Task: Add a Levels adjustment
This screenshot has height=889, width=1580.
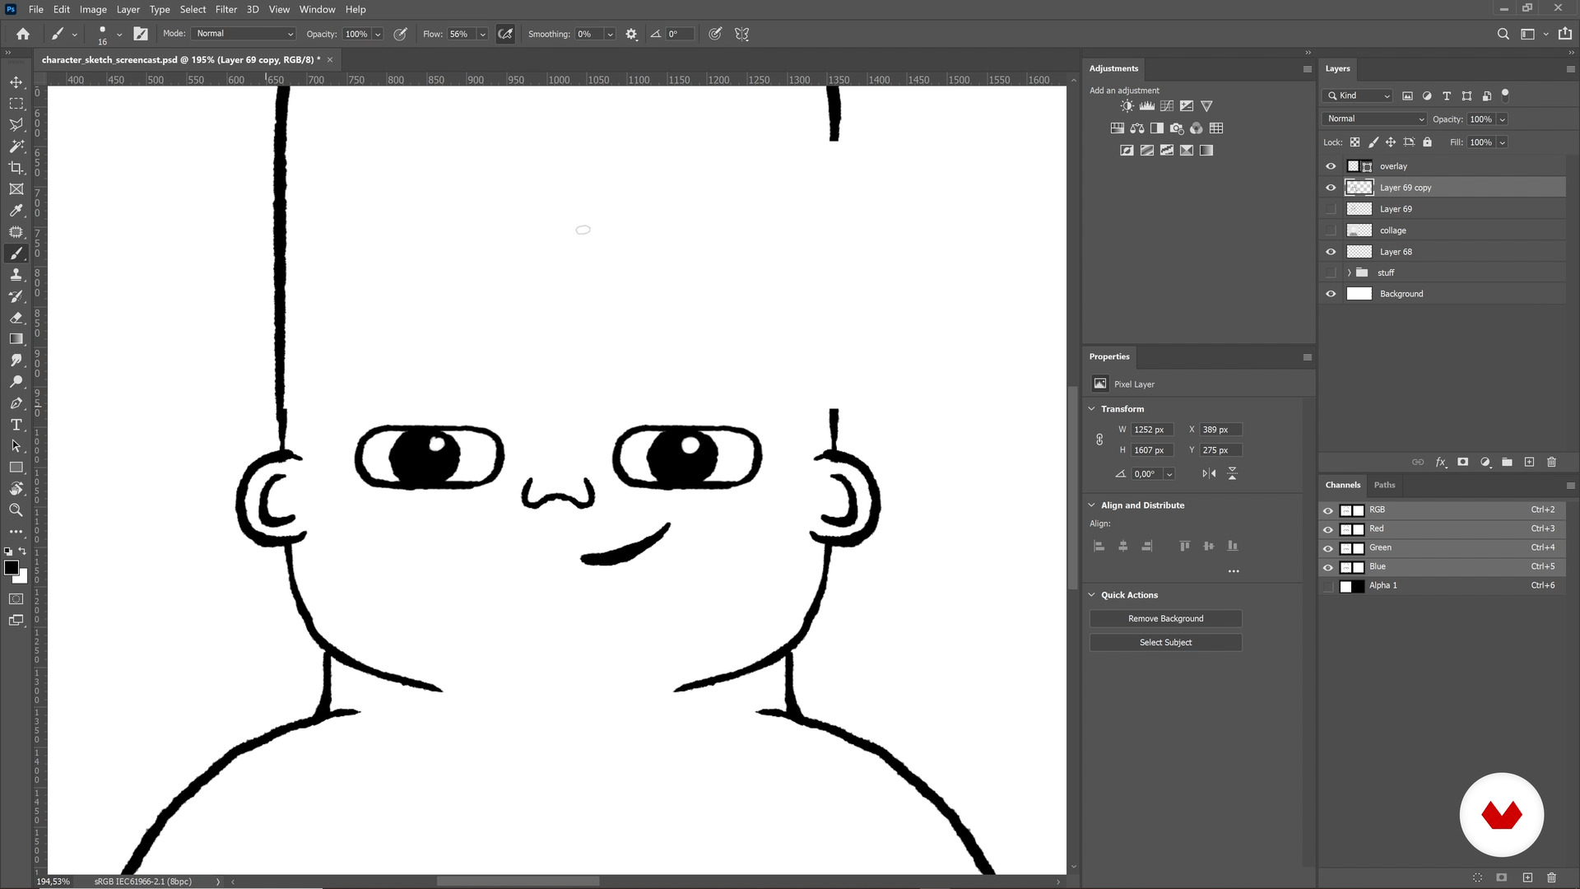Action: [x=1146, y=106]
